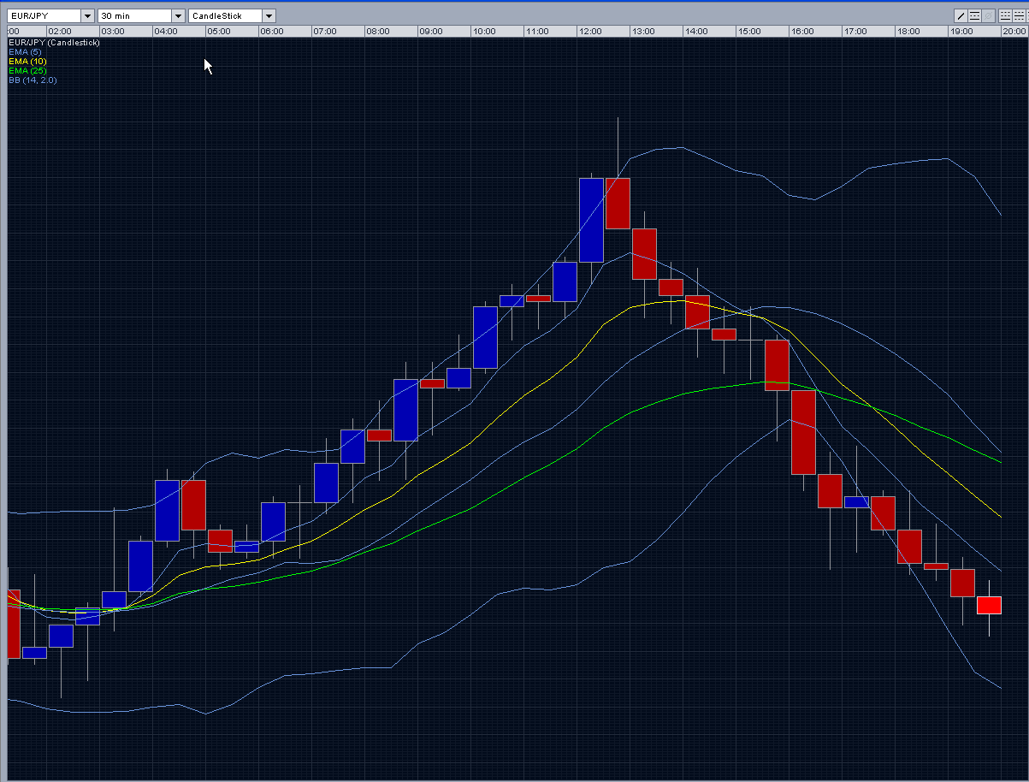Open the EUR/JPY currency pair dropdown

[x=86, y=15]
